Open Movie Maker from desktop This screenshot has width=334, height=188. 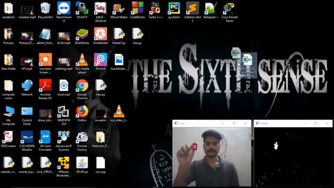(119, 10)
